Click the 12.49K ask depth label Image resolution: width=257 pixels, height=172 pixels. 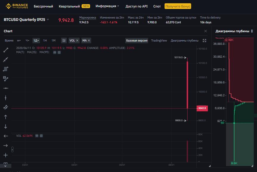coord(229,40)
